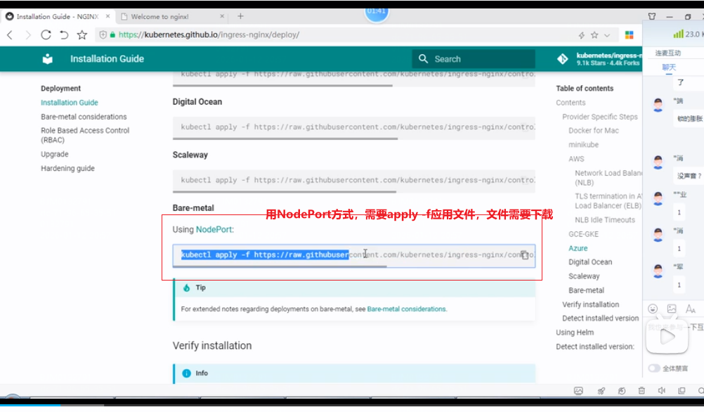Screen dimensions: 704x412
Task: Click the Bare-metal code block horizontal scrollbar
Action: pos(280,266)
